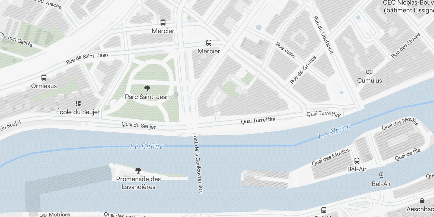Viewport: 434px width, 217px height.
Task: Select the Parc Saint-Jean tree icon
Action: [147, 88]
